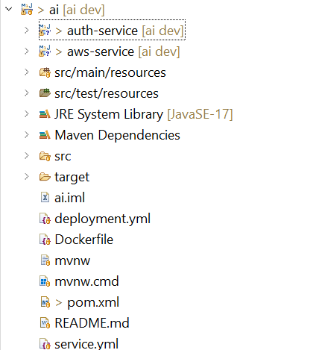Click the src/main/resources source folder icon
The width and height of the screenshot is (316, 350).
[45, 72]
